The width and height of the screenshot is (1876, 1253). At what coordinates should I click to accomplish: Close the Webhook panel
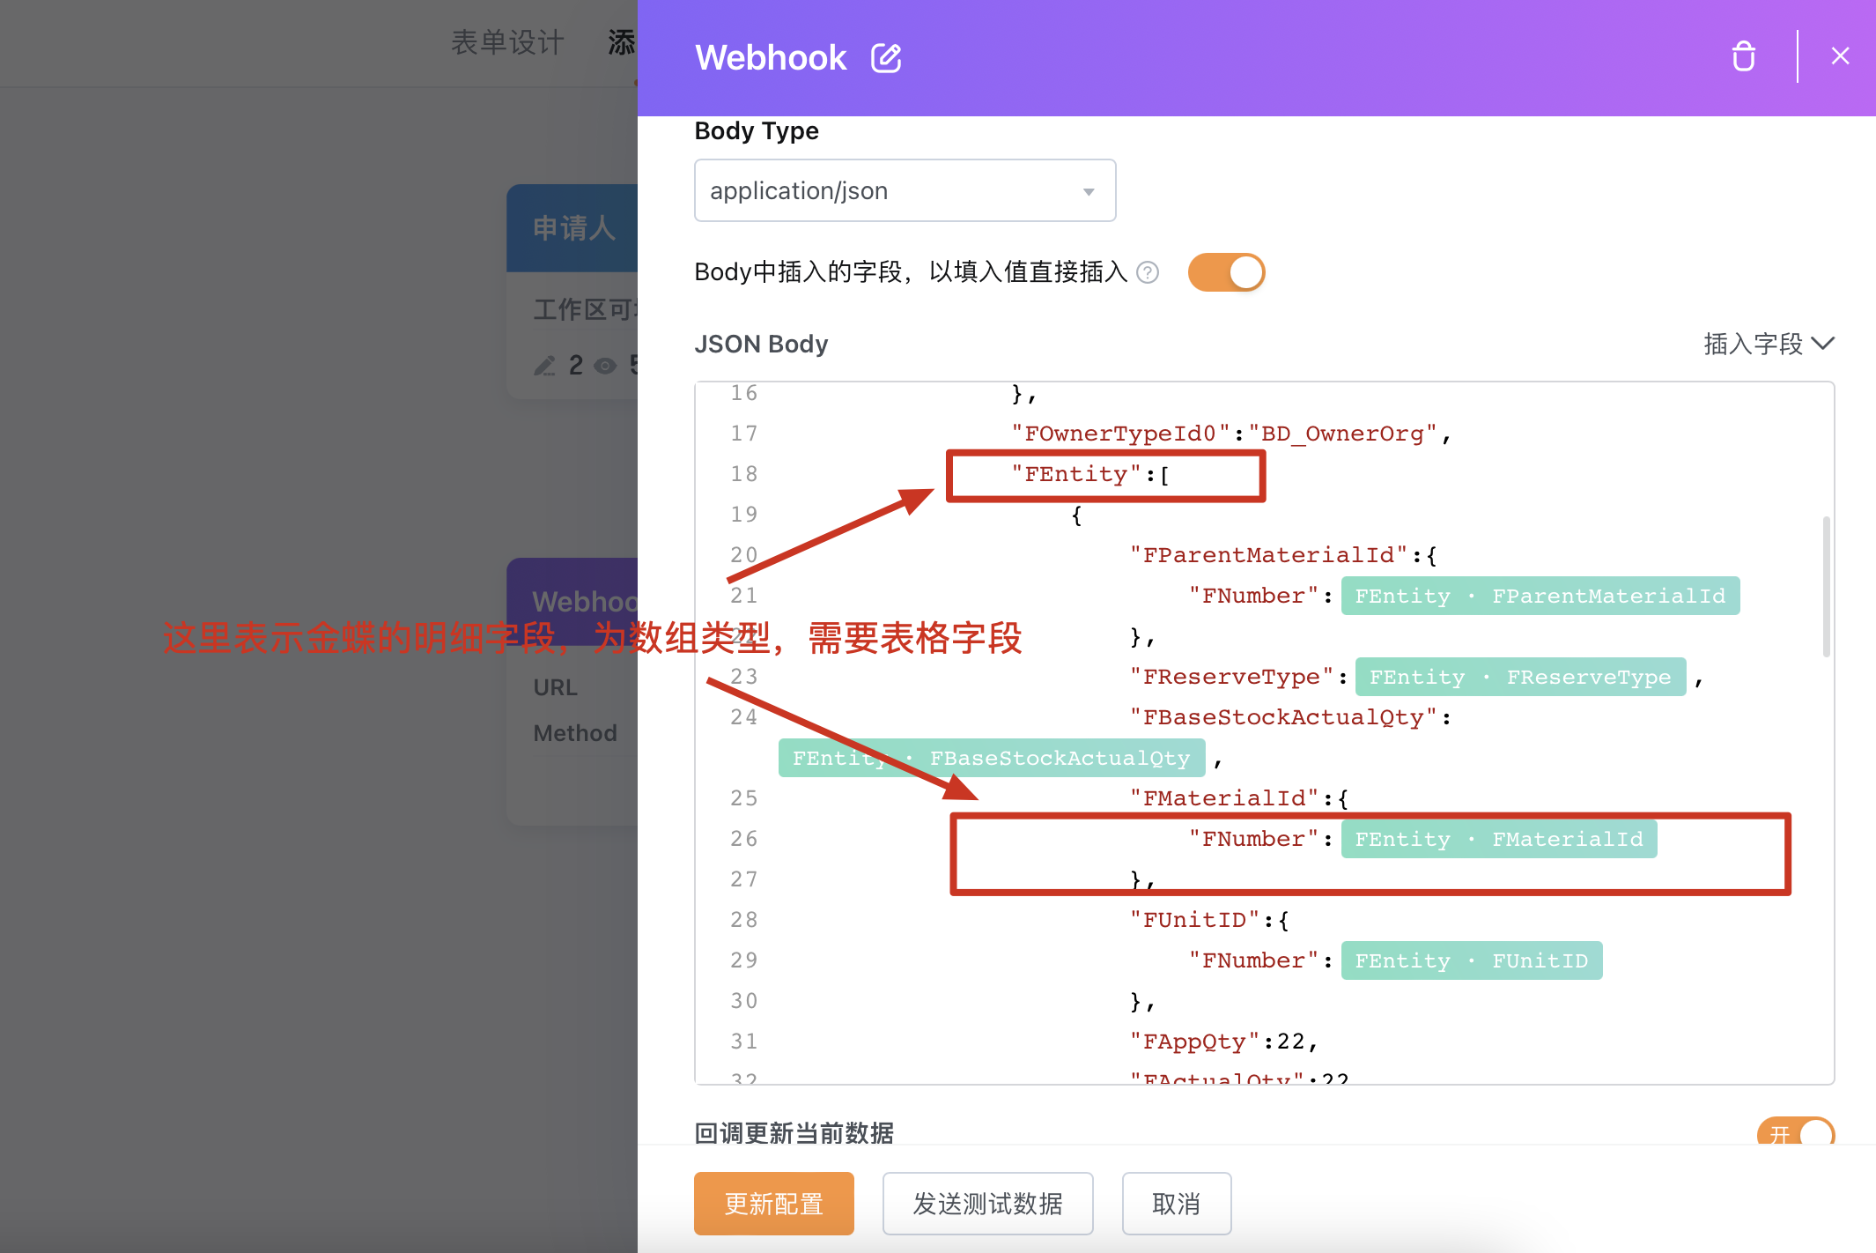tap(1840, 56)
